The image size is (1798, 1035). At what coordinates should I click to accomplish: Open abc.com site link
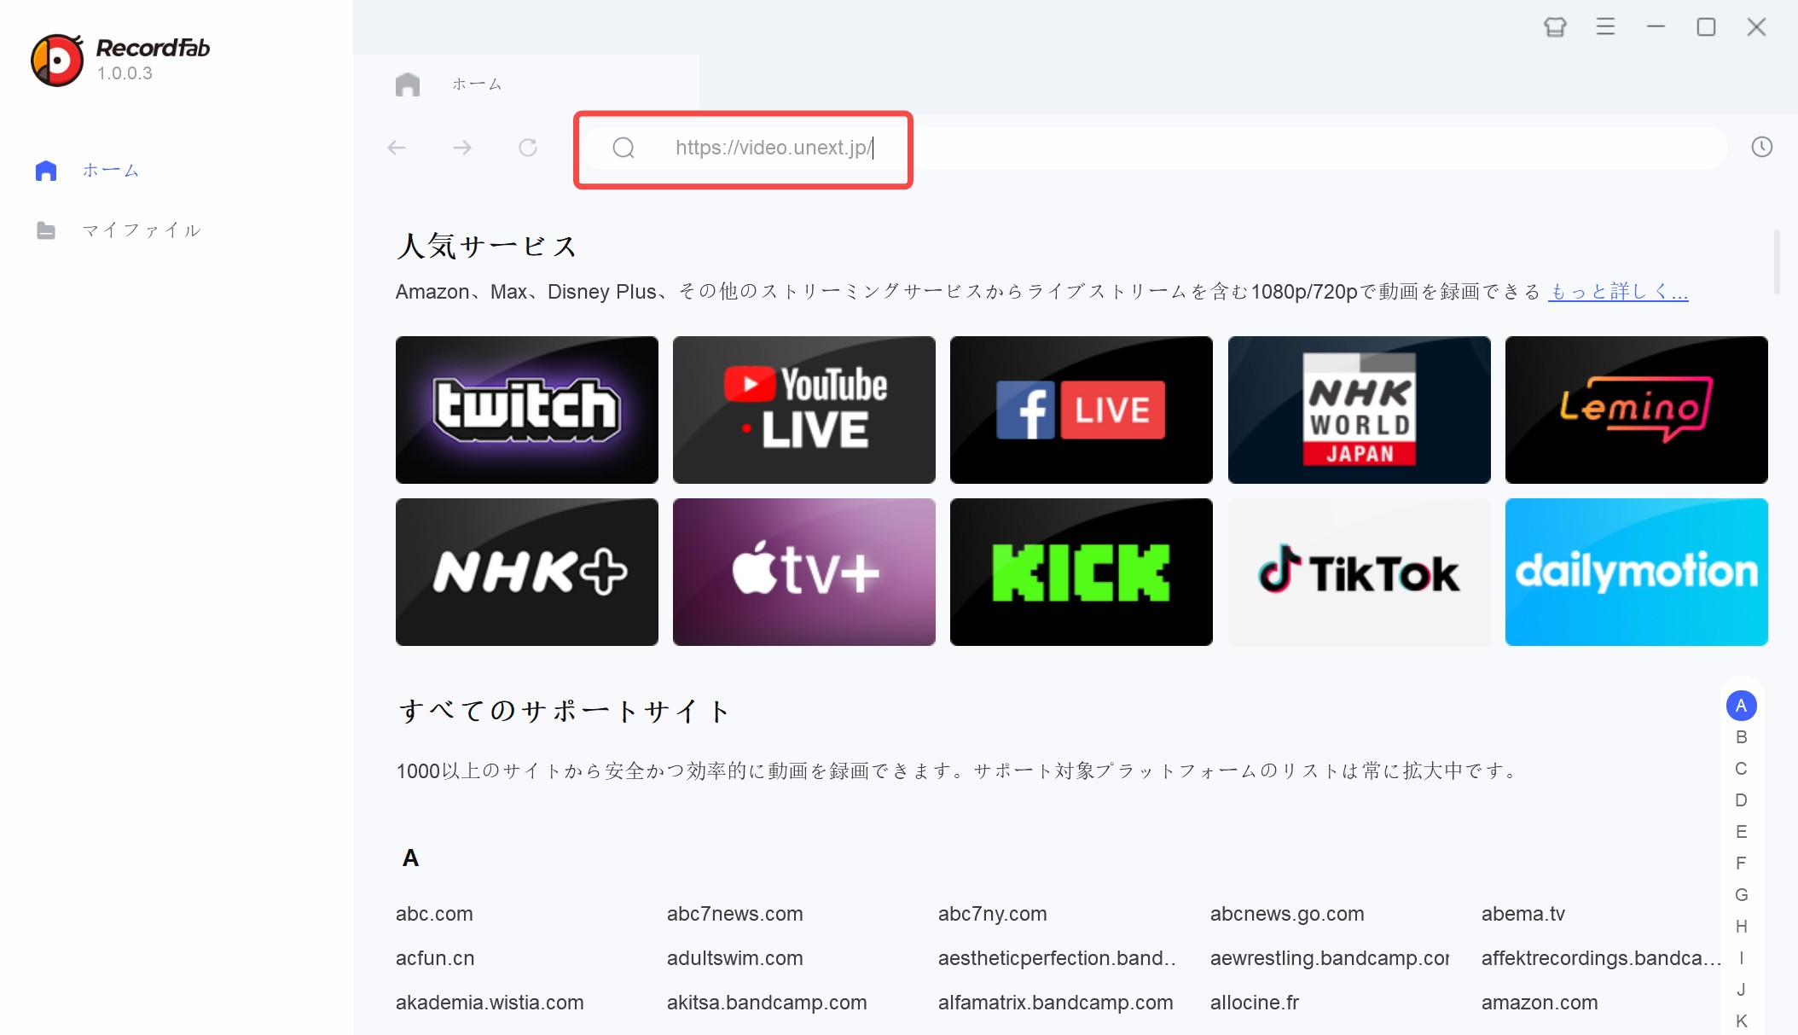pyautogui.click(x=434, y=914)
